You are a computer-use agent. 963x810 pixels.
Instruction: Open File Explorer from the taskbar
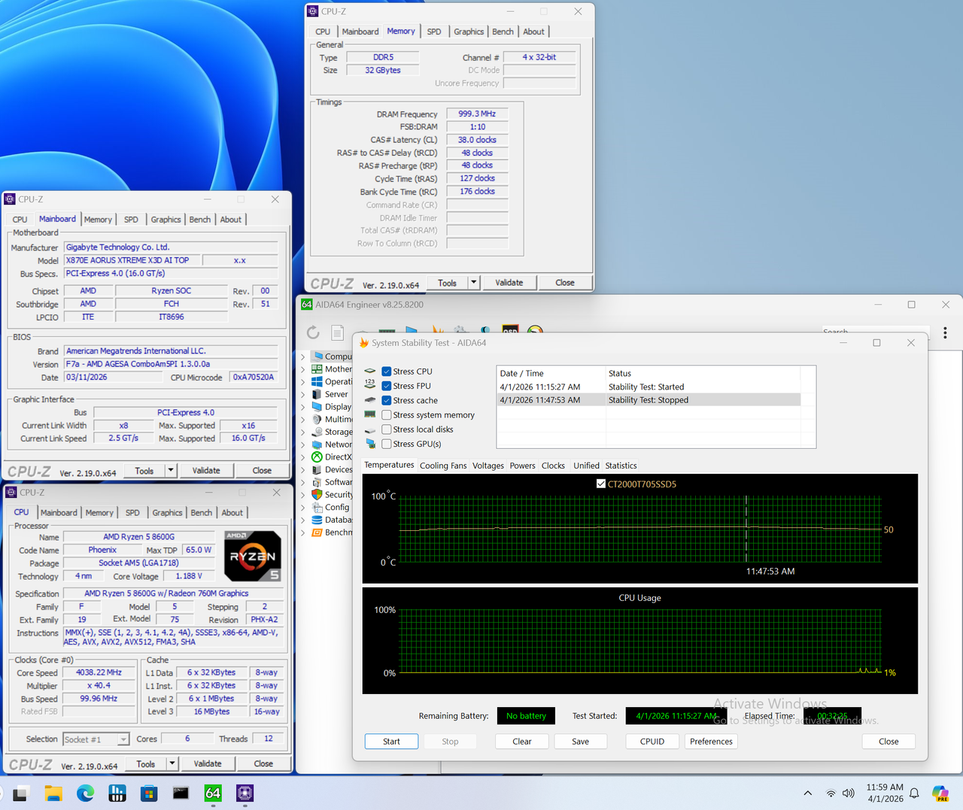53,793
